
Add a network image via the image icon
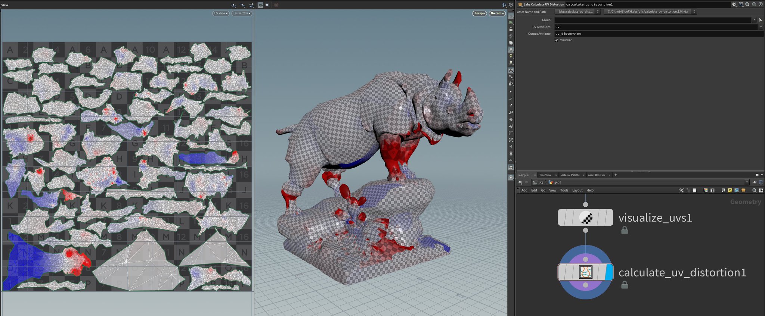tap(737, 190)
